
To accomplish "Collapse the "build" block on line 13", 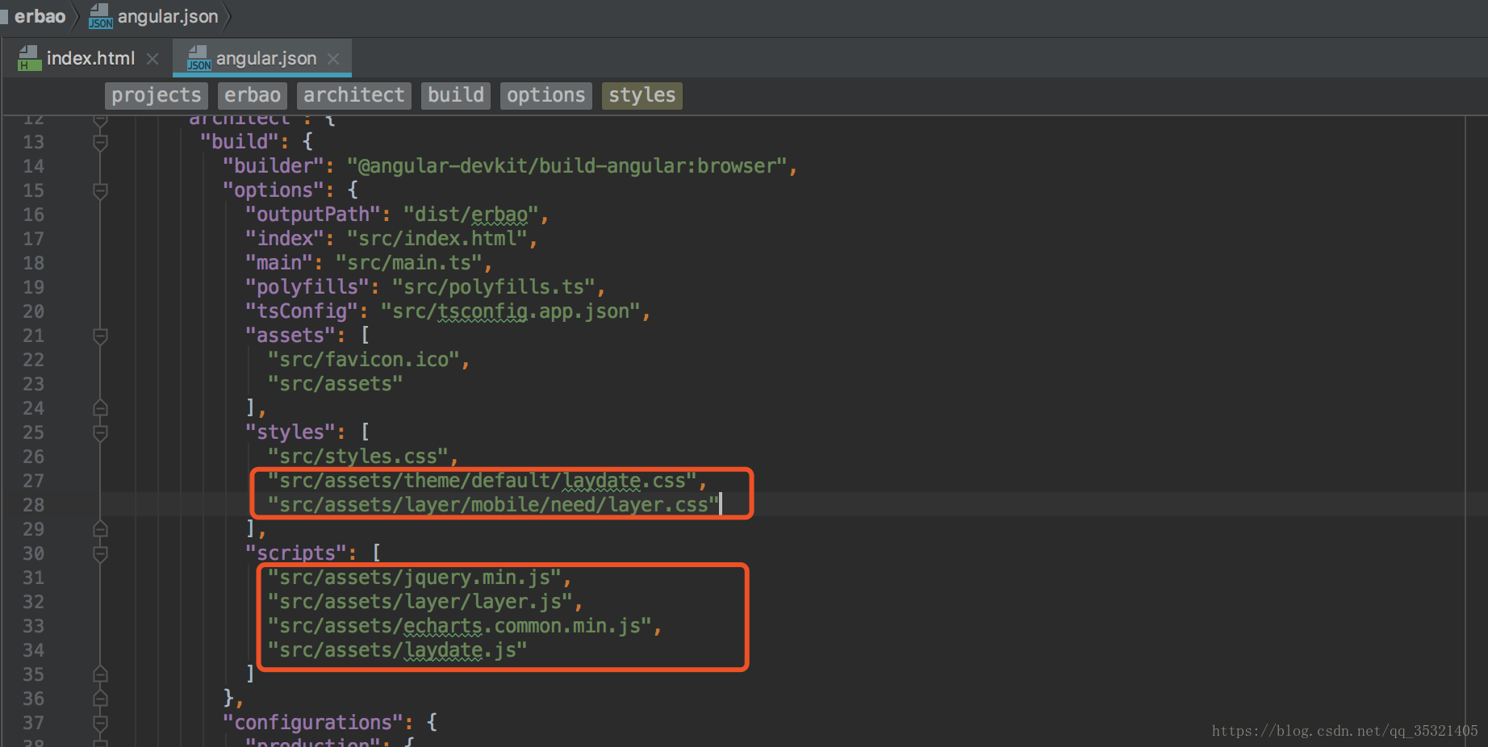I will [100, 143].
